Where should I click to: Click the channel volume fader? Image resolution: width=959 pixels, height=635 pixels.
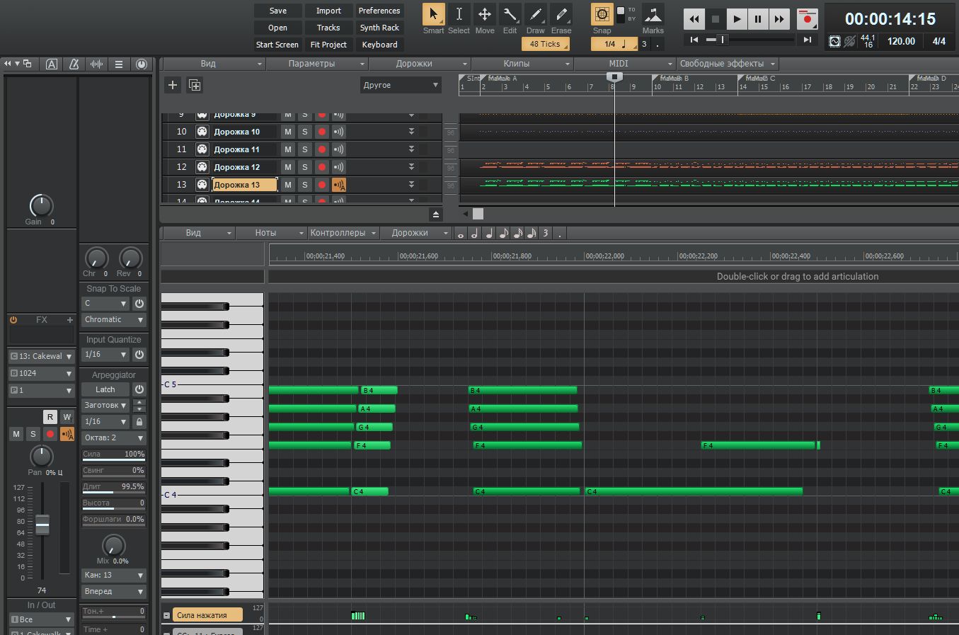(42, 525)
